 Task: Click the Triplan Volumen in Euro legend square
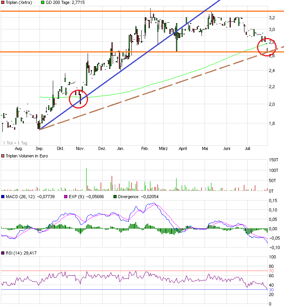tap(3, 157)
